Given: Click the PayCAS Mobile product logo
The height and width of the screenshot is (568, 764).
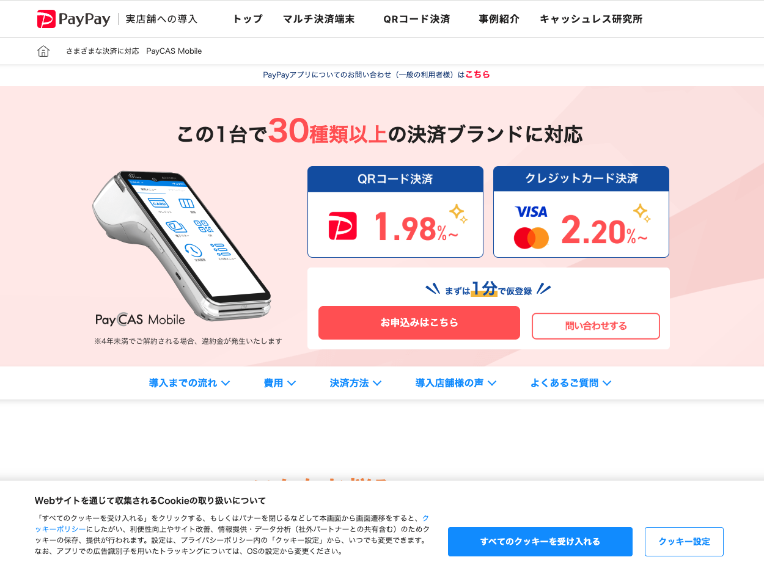Looking at the screenshot, I should (140, 319).
